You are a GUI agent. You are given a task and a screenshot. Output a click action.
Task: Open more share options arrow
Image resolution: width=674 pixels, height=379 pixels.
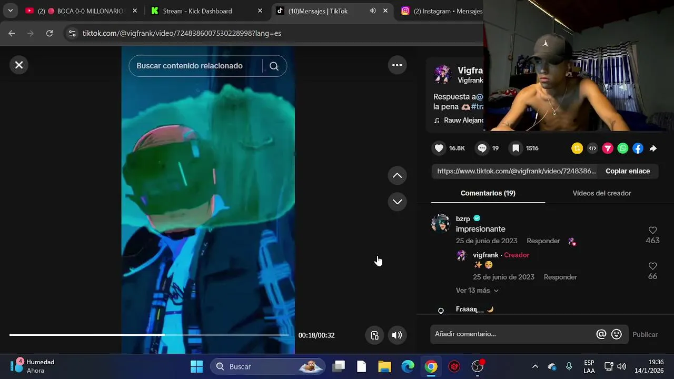tap(653, 148)
